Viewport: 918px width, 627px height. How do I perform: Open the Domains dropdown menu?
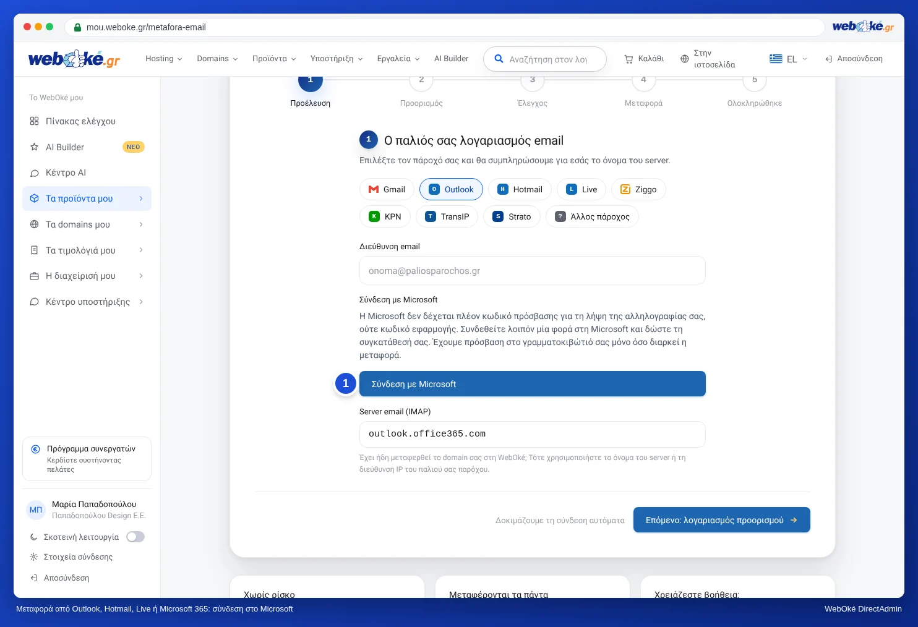(217, 59)
